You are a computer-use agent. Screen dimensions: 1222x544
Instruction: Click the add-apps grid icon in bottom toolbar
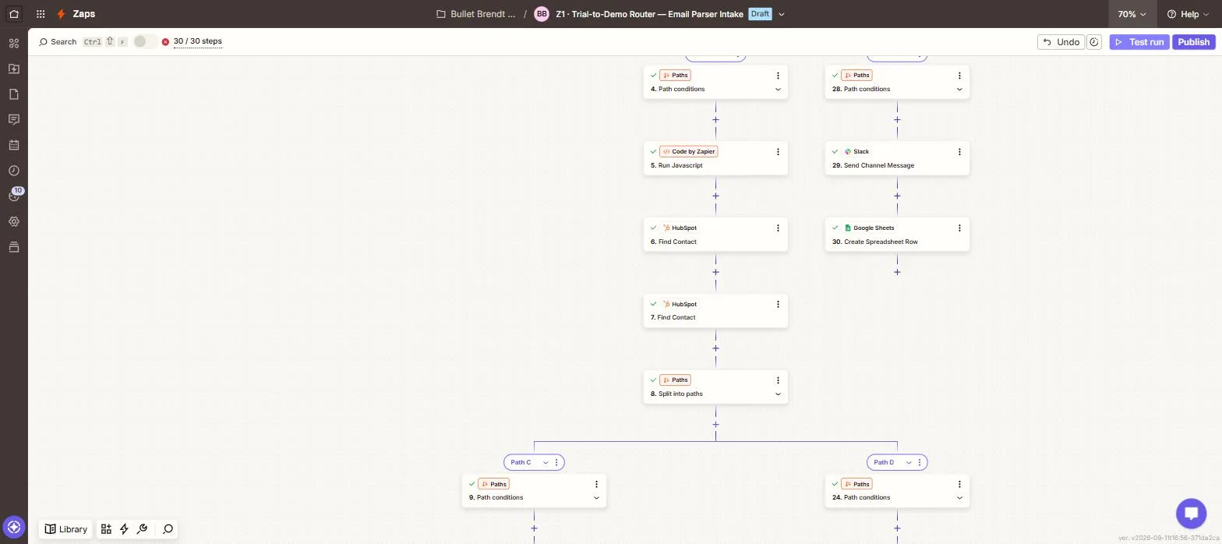pyautogui.click(x=106, y=529)
